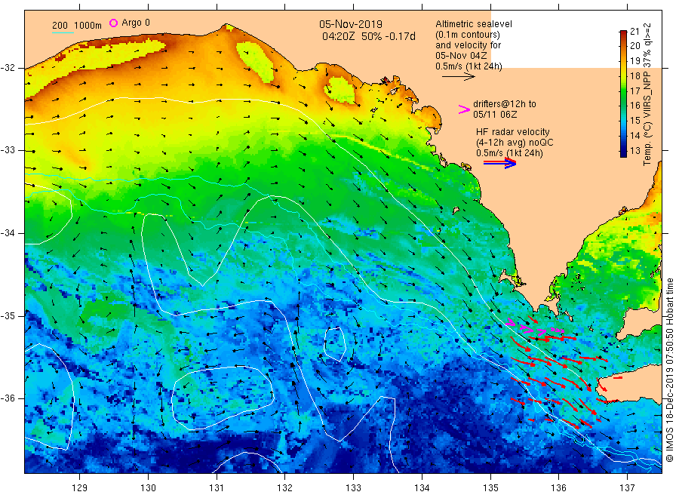679x498 pixels.
Task: Click the 'Argo 0' legend text
Action: click(x=136, y=23)
